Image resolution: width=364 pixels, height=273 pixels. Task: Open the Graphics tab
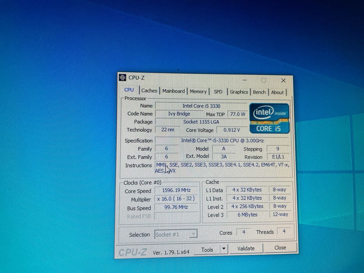pos(239,92)
